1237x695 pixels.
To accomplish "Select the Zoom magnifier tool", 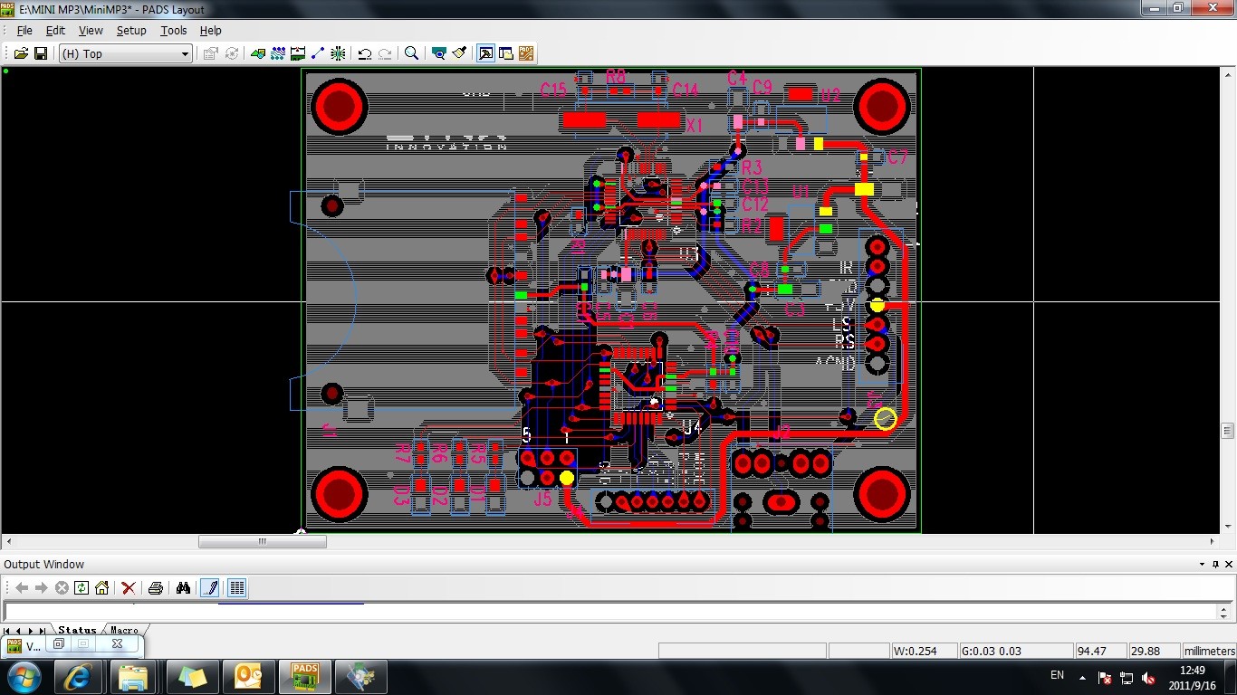I will [x=411, y=53].
